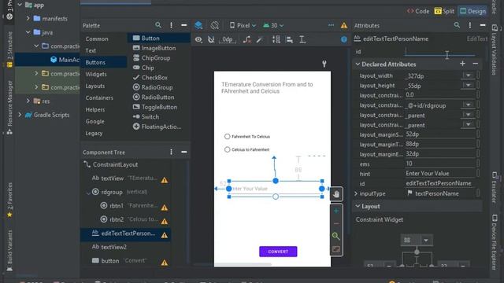
Task: Activate the pan hand tool
Action: (x=336, y=194)
